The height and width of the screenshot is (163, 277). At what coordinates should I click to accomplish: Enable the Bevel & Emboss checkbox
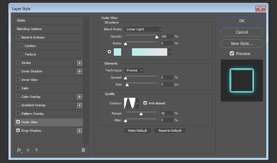pyautogui.click(x=18, y=37)
